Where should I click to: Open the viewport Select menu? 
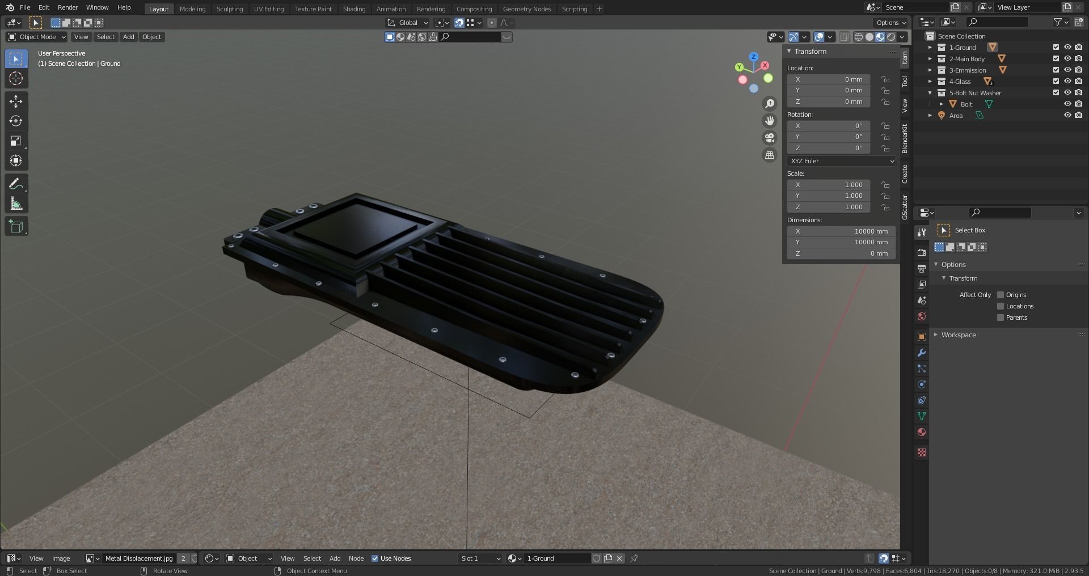pos(105,37)
